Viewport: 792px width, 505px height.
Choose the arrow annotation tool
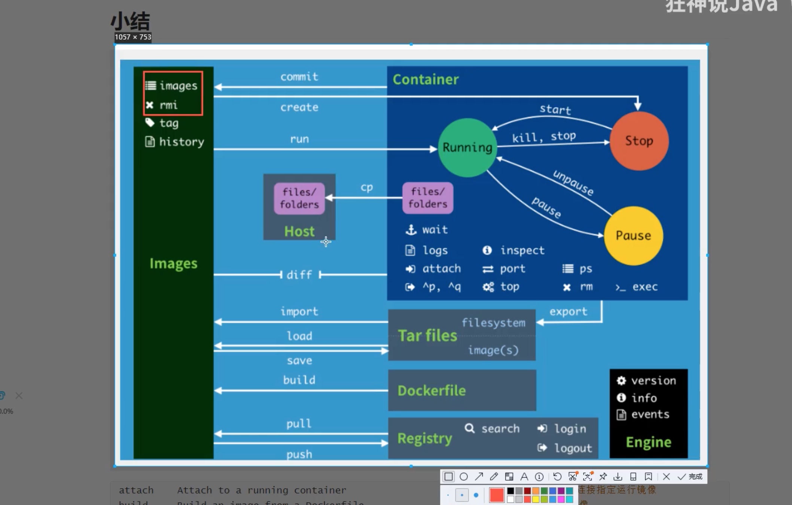pos(479,477)
